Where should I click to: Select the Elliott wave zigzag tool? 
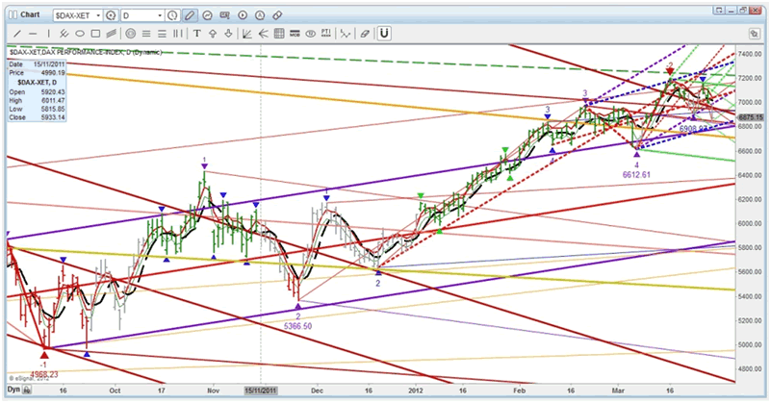tap(346, 34)
